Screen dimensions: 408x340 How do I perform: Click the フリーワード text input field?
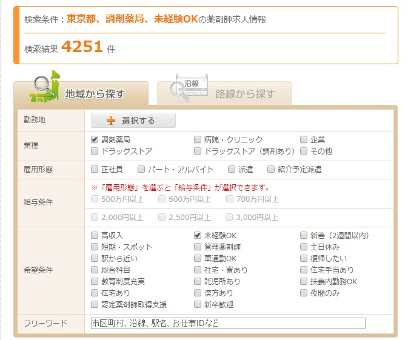tap(228, 323)
